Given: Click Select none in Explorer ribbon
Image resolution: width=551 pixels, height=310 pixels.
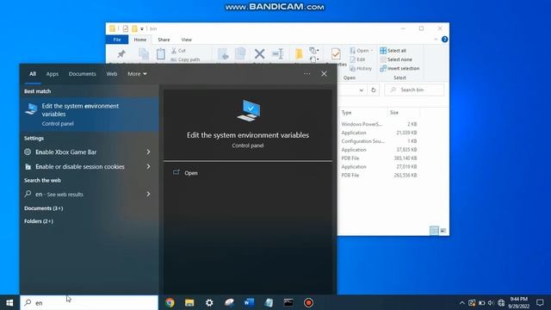Looking at the screenshot, I should [x=396, y=59].
